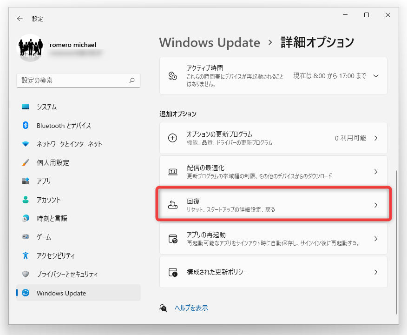Viewport: 407px width, 335px height.
Task: Open オプションの更新プログラム row
Action: [273, 138]
